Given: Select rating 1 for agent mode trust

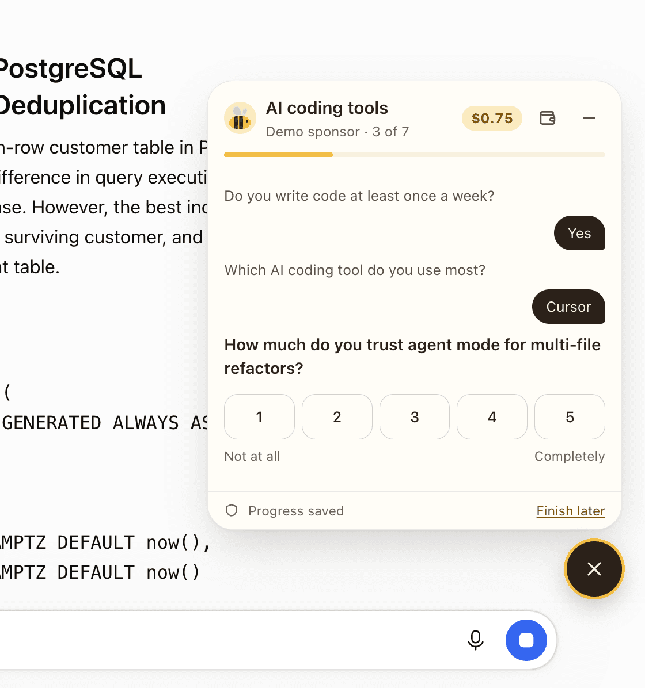Looking at the screenshot, I should pos(259,417).
